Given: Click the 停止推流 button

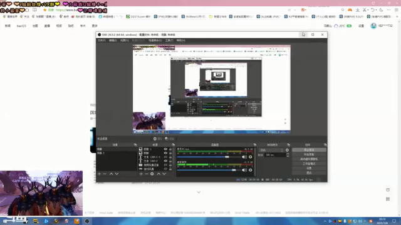Looking at the screenshot, I should pyautogui.click(x=309, y=150).
